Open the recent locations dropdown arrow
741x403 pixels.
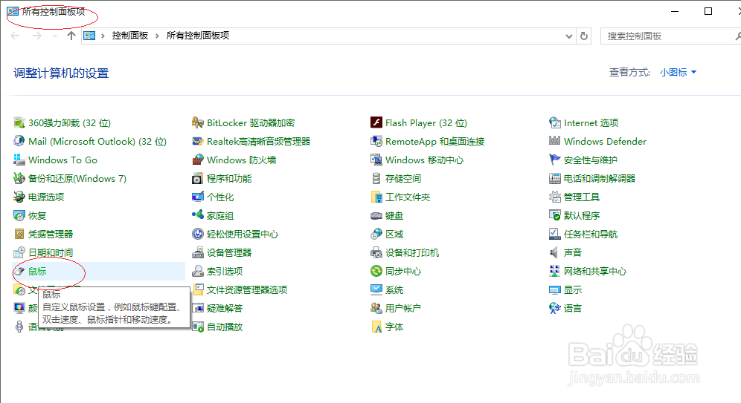(55, 36)
